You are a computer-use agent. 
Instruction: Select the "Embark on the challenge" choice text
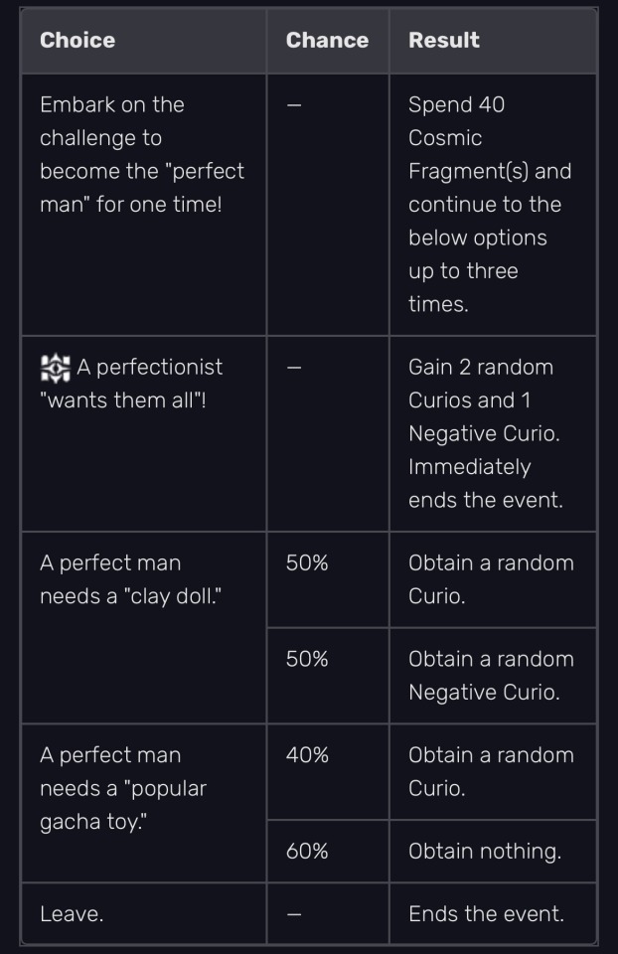[x=142, y=154]
